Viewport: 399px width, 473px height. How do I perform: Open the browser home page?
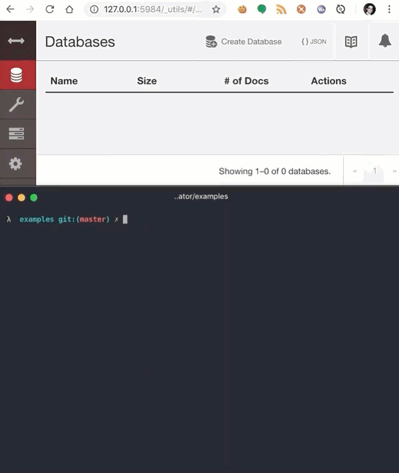click(x=69, y=10)
